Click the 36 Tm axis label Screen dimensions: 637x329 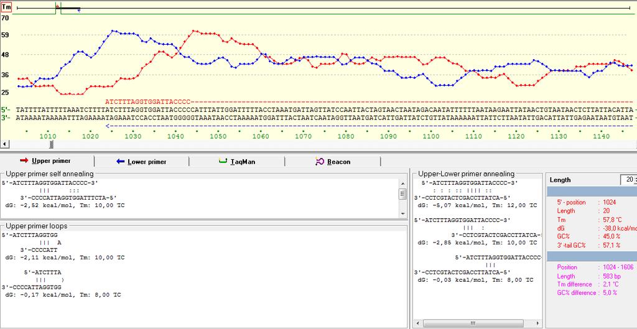5,75
